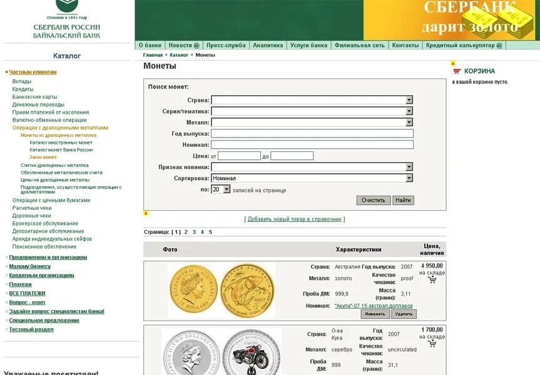Image resolution: width=540 pixels, height=375 pixels.
Task: Open Цены на драгоценные металлы
Action: tap(55, 179)
